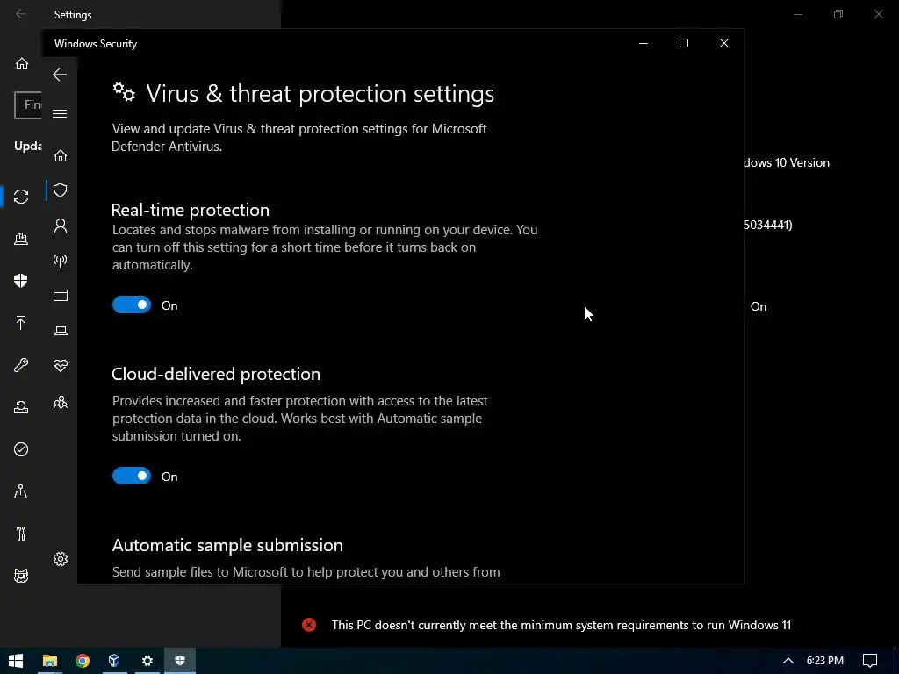Select Delivery Optimization icon in Settings sidebar

coord(21,239)
